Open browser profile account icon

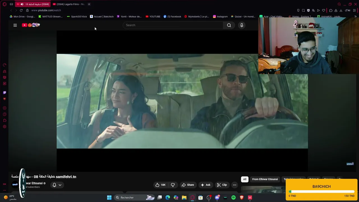[336, 10]
